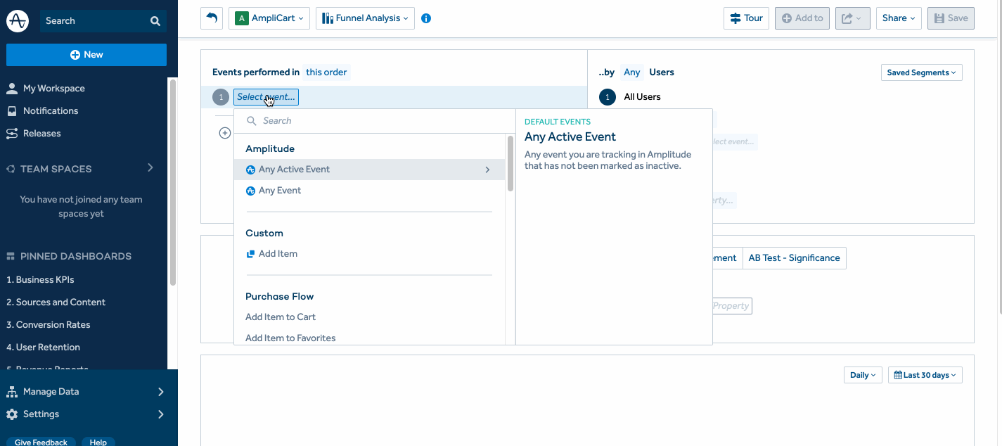Click the dropdown search magnifier icon

click(251, 121)
